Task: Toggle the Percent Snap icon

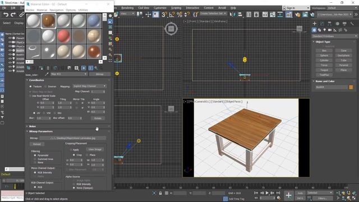Action: 179,15
